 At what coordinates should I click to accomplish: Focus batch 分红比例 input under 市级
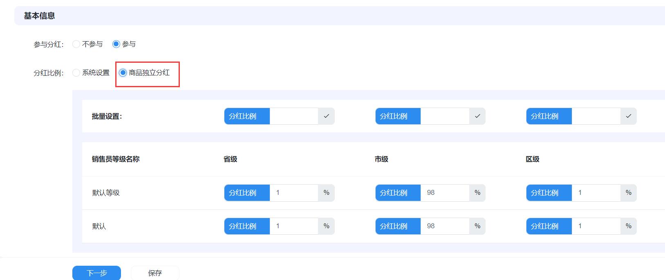445,116
